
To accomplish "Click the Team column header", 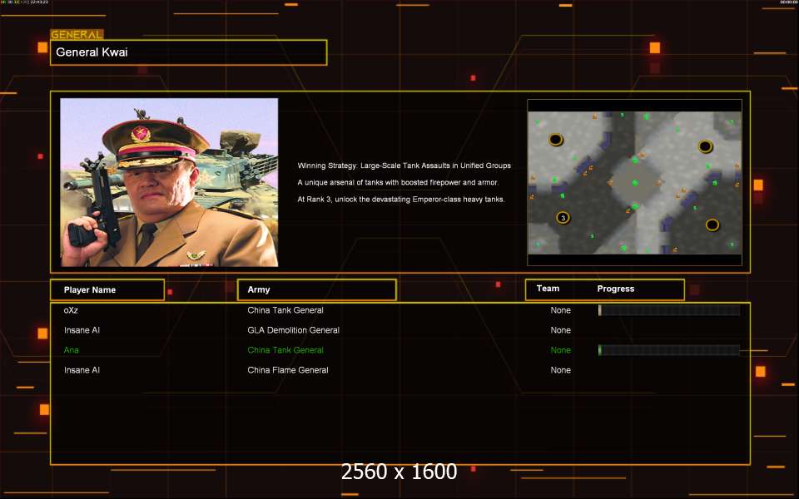I will (x=548, y=289).
